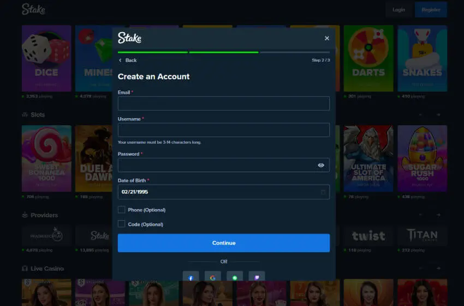This screenshot has width=464, height=306.
Task: Sign up with the Facebook icon
Action: pos(191,277)
